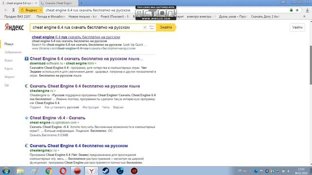Viewport: 312px width, 175px height.
Task: Open bookmark 'Погода в Михайло...'
Action: point(51,17)
